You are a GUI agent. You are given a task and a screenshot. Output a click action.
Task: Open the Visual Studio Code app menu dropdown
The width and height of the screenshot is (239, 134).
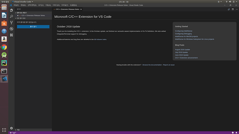click(x=23, y=2)
